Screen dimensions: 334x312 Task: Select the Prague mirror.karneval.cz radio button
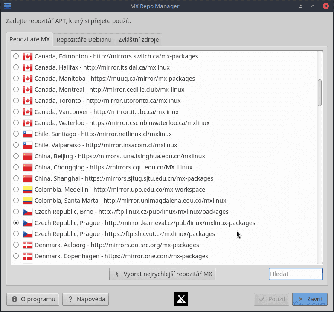(16, 223)
